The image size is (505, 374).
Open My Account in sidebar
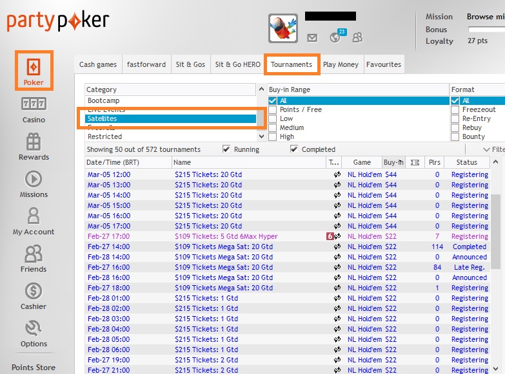point(34,221)
